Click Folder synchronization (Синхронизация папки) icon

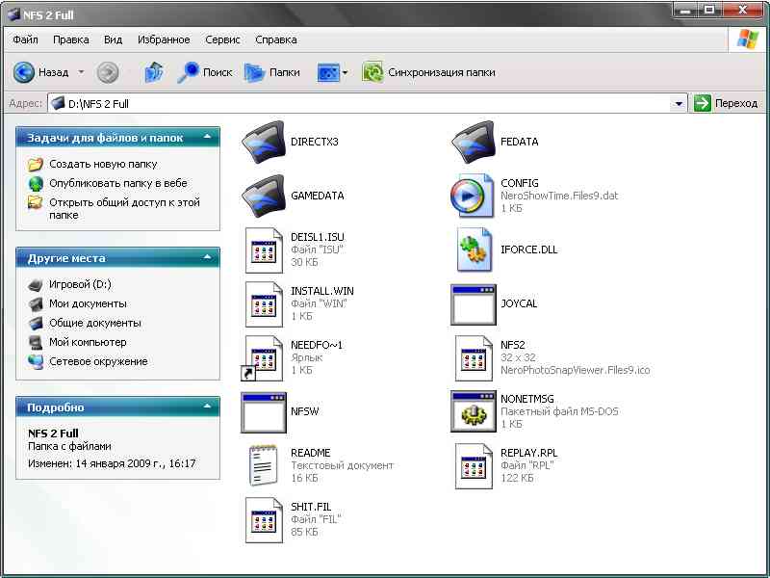[x=372, y=73]
